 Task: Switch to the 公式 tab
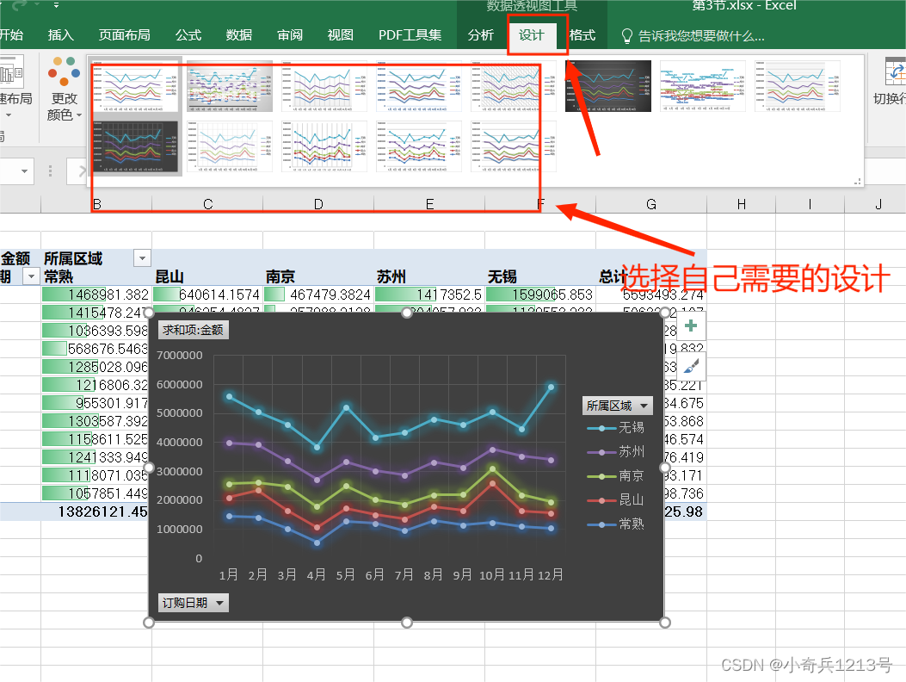pyautogui.click(x=188, y=35)
